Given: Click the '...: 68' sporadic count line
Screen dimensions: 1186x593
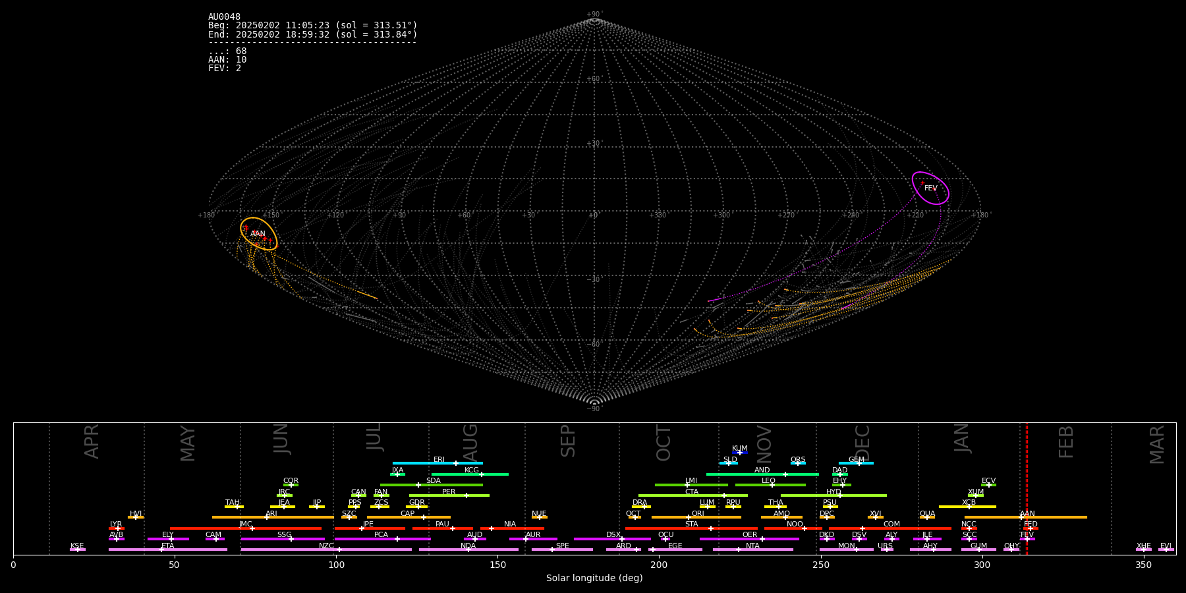Looking at the screenshot, I should click(227, 51).
